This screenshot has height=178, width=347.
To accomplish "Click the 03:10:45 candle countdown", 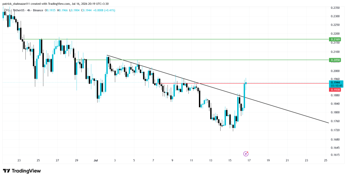I will [x=336, y=86].
